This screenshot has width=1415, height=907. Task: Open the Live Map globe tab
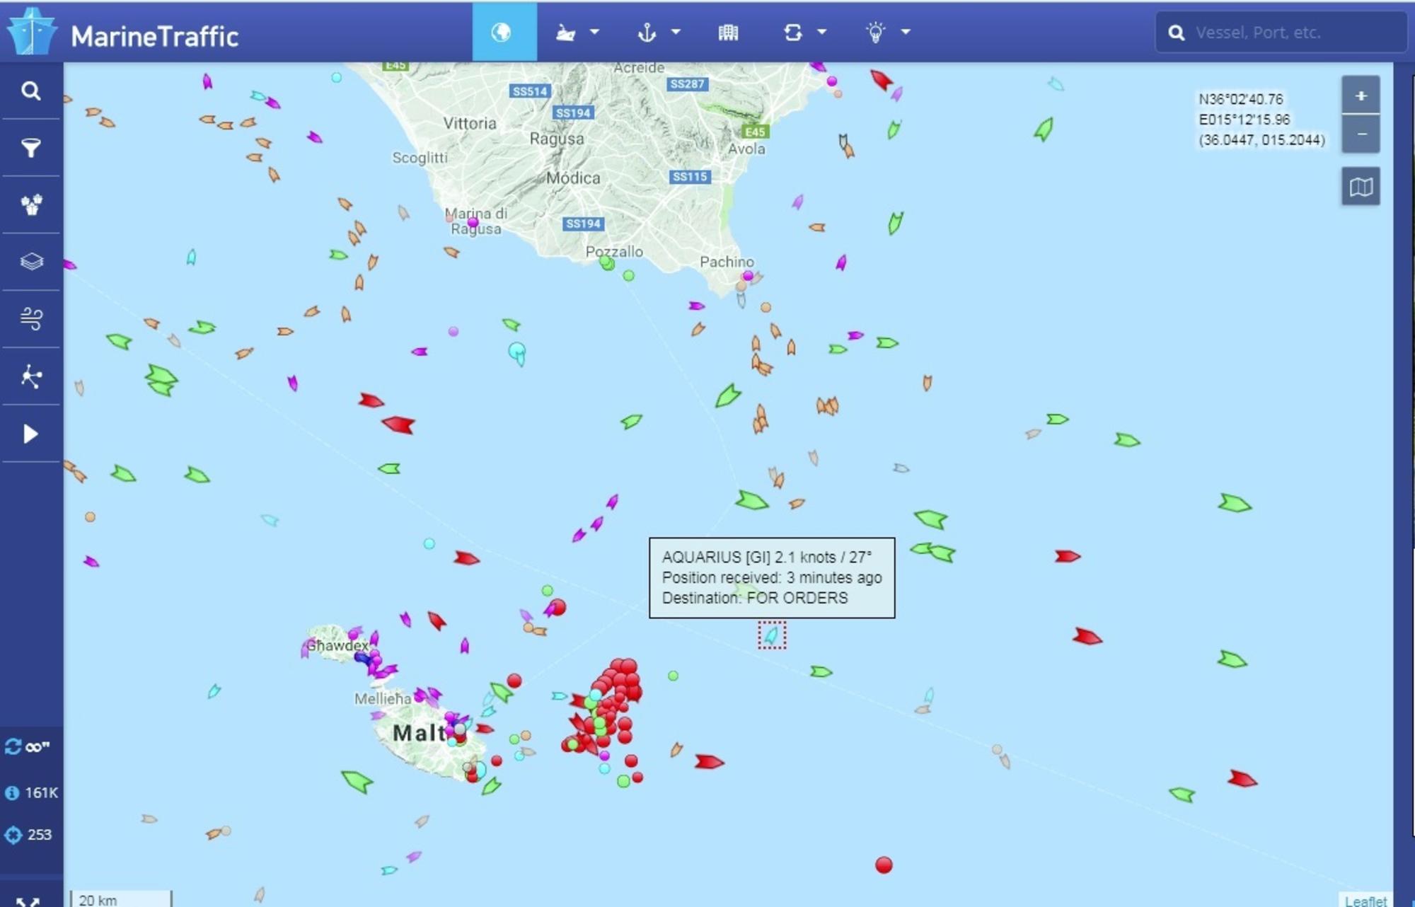(504, 33)
